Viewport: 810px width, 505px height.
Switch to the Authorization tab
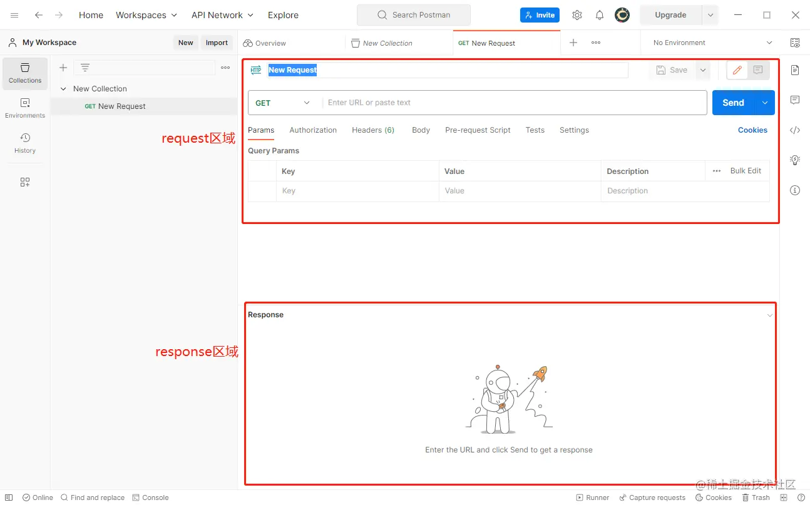[313, 130]
